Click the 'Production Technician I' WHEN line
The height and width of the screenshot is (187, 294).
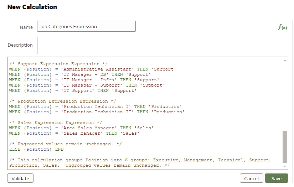[96, 107]
